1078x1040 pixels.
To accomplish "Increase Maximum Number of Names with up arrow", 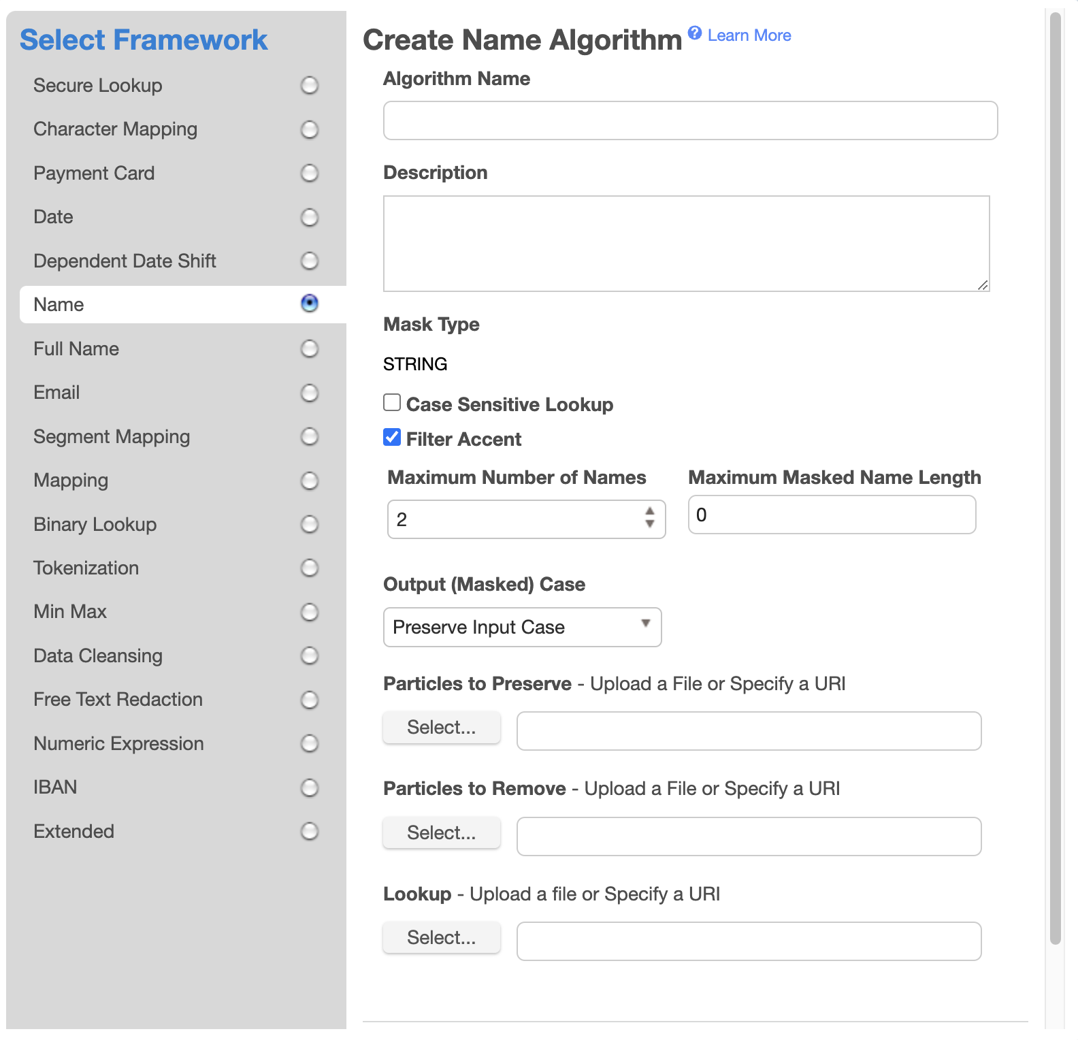I will [650, 512].
